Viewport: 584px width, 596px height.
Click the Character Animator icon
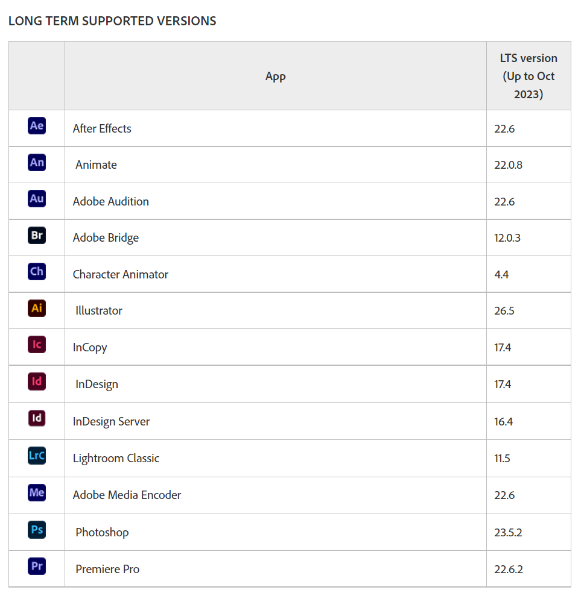pyautogui.click(x=37, y=272)
